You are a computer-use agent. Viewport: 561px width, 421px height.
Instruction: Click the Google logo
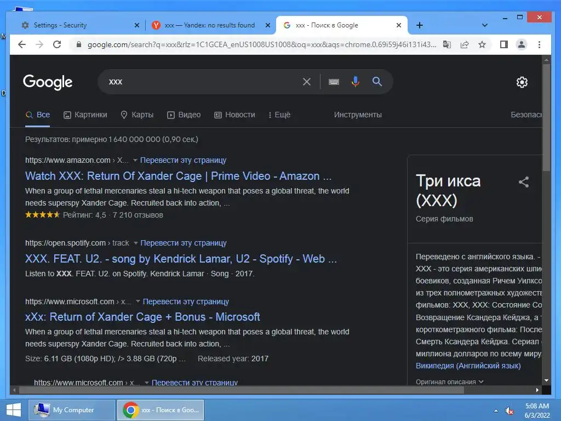pos(48,82)
